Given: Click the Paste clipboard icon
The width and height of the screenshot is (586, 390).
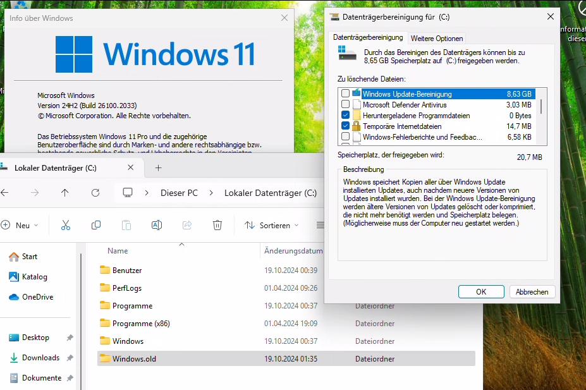Looking at the screenshot, I should (126, 225).
